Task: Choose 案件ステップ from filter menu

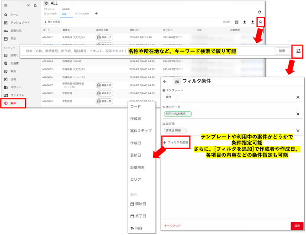Action: pos(142,131)
